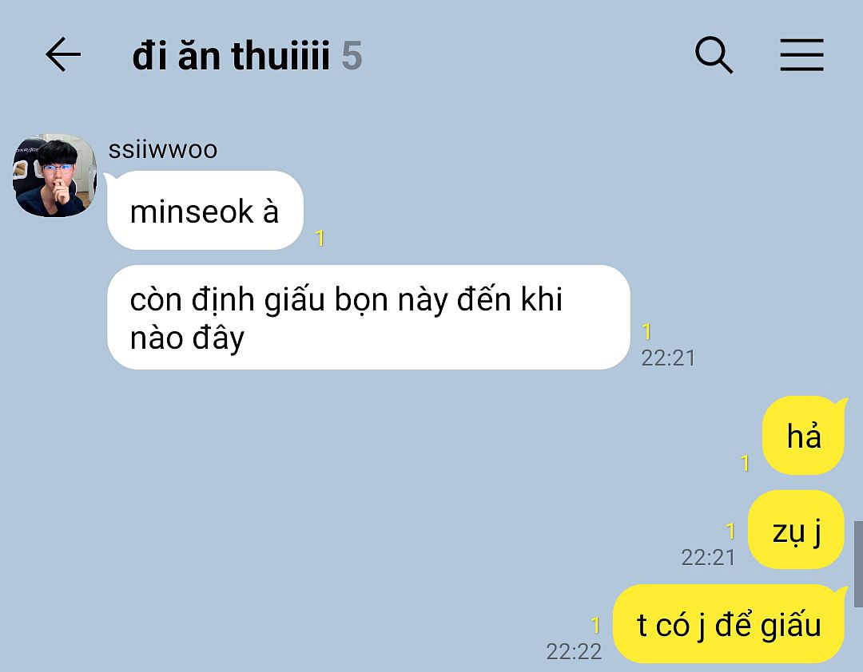This screenshot has width=863, height=672.
Task: View ssiiwwoo's profile picture
Action: [54, 175]
